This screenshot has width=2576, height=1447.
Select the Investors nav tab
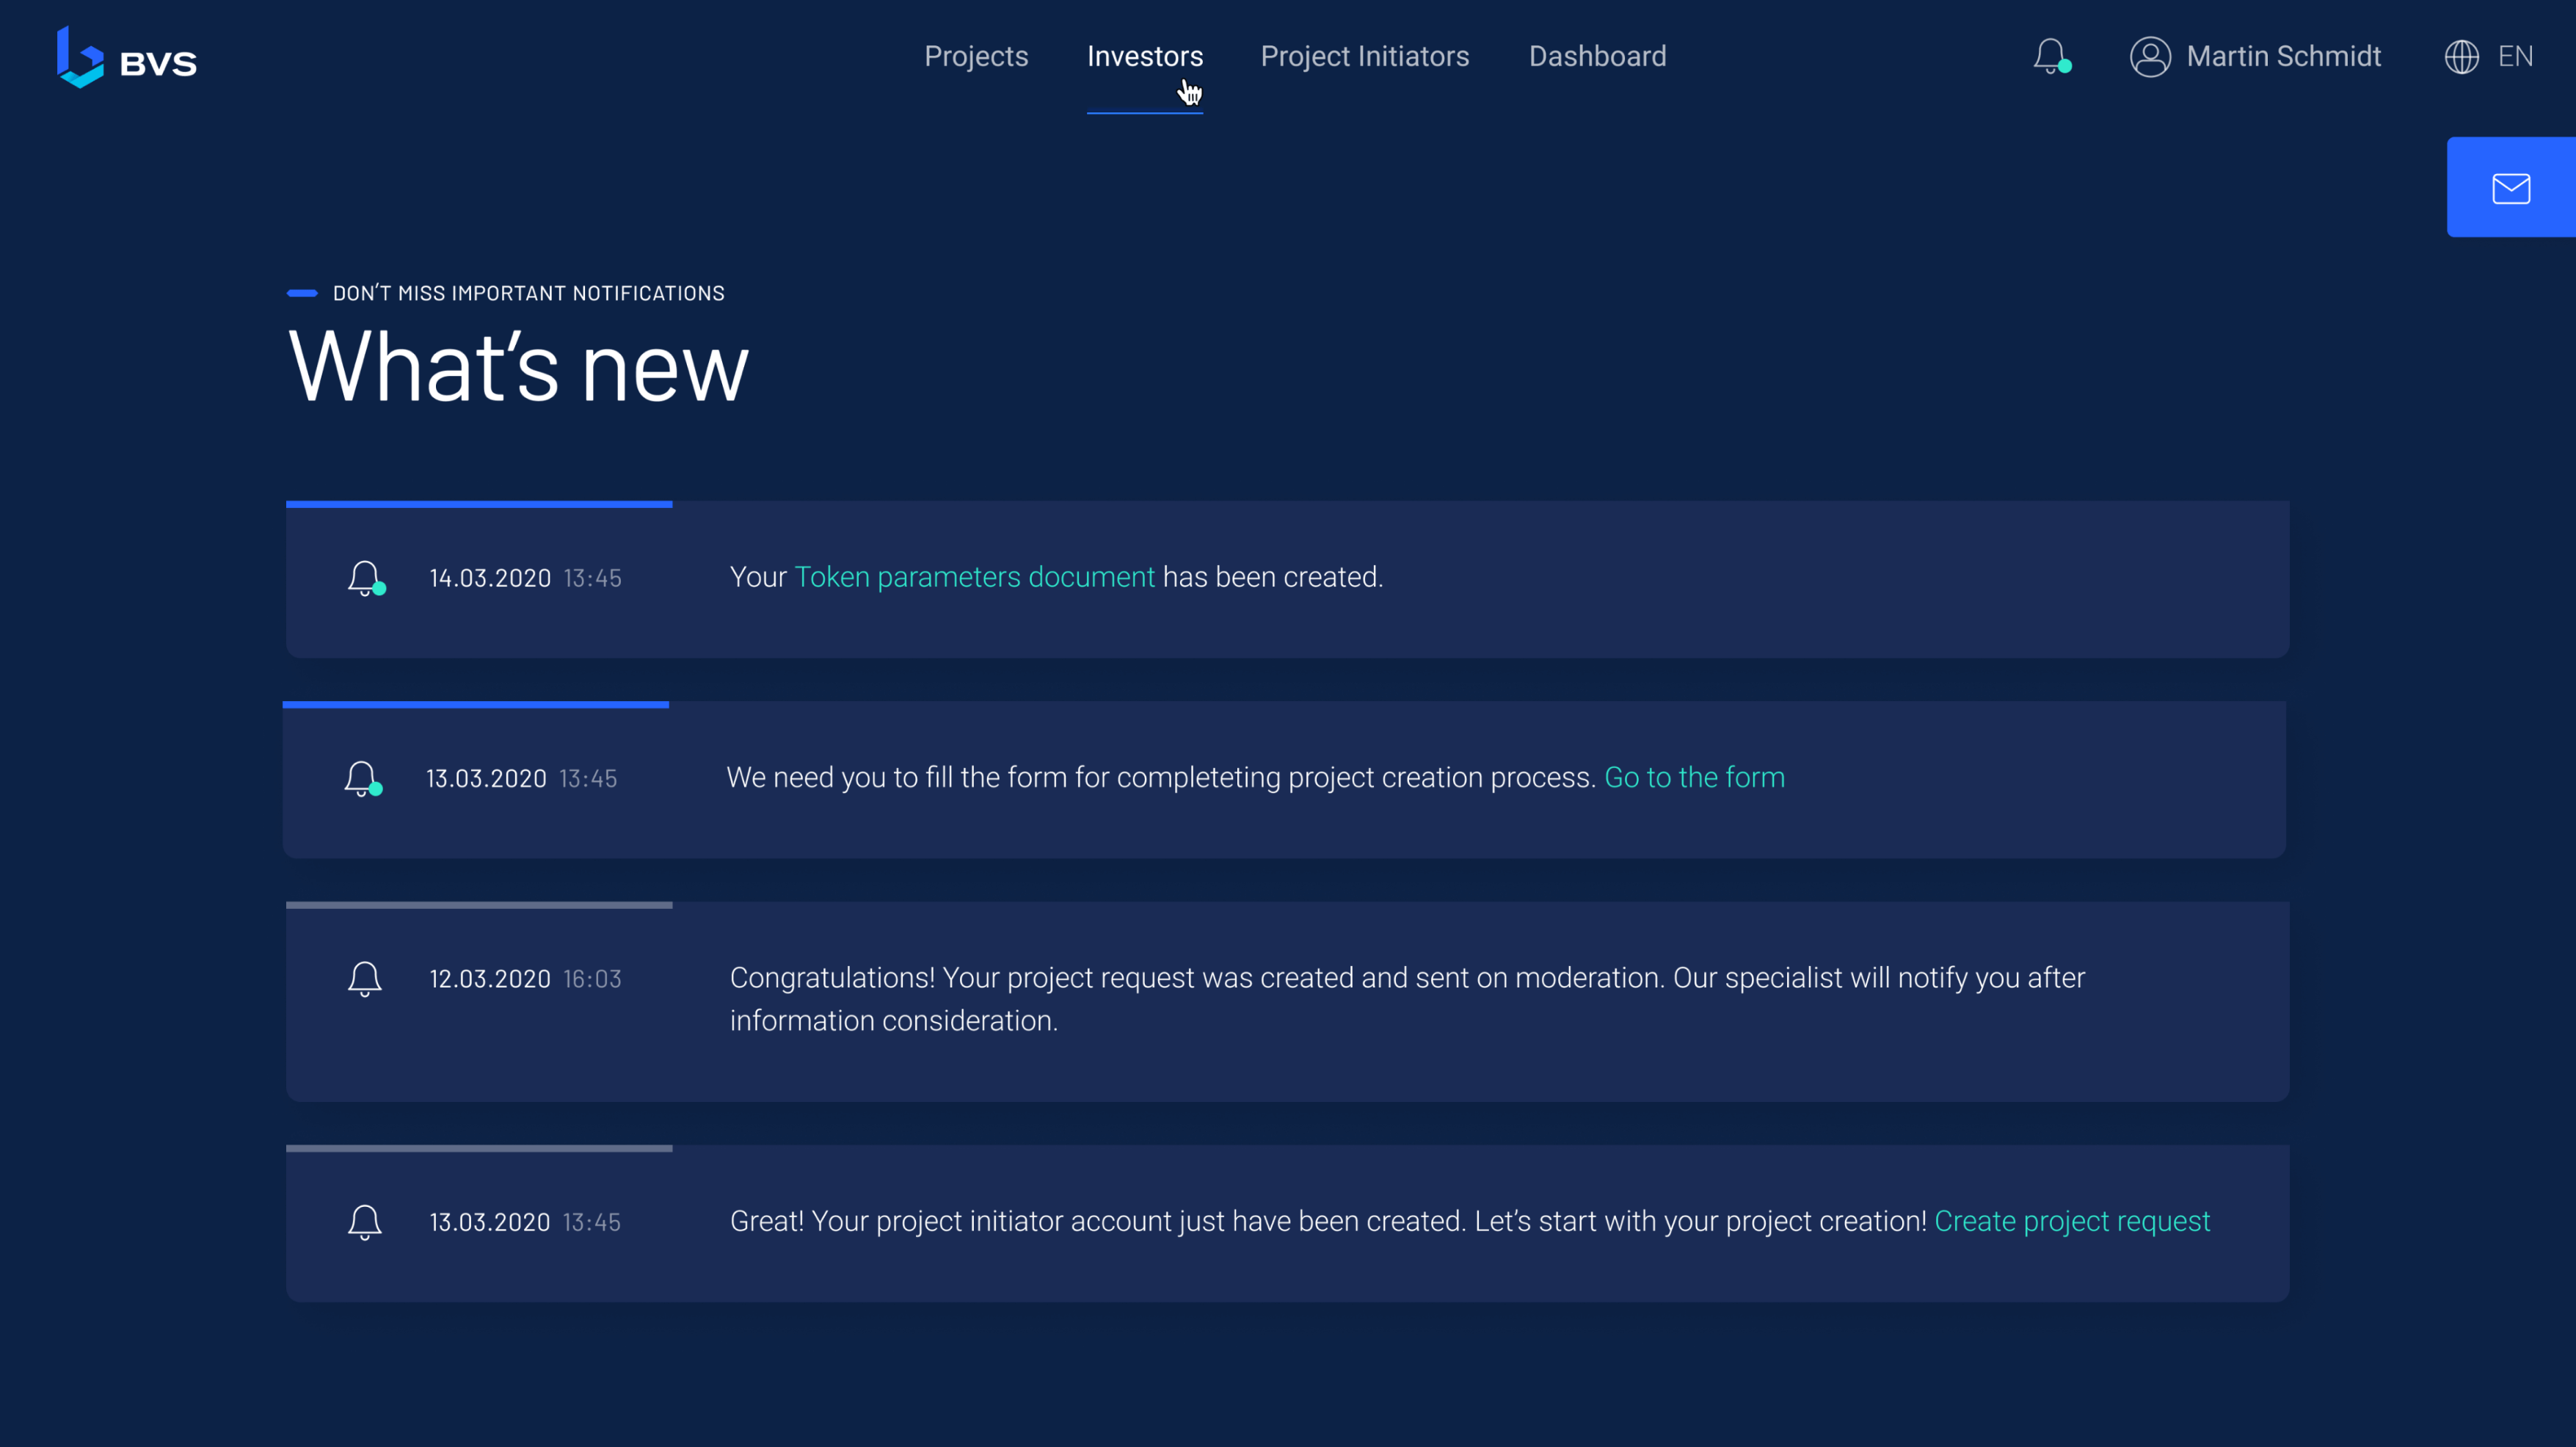(x=1144, y=57)
